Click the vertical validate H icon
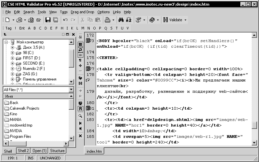 [80, 83]
